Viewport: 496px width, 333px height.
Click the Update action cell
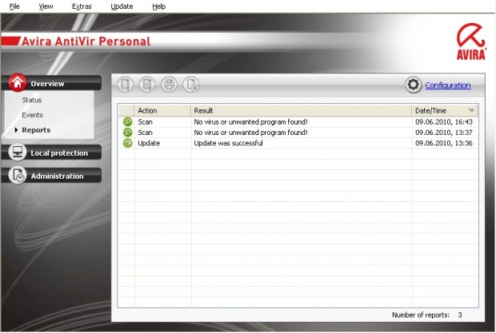click(x=149, y=143)
